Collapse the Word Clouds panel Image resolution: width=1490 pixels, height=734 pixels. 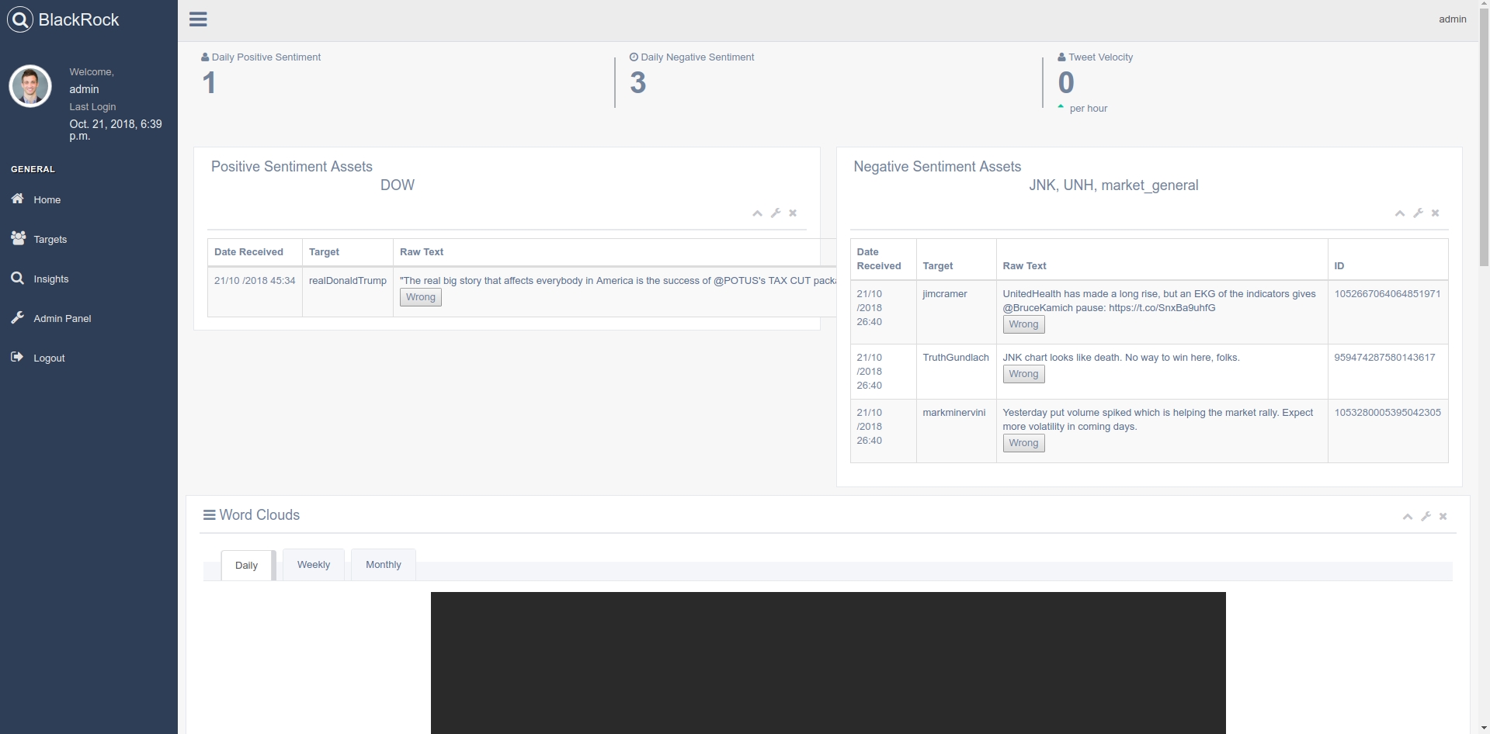coord(1408,517)
